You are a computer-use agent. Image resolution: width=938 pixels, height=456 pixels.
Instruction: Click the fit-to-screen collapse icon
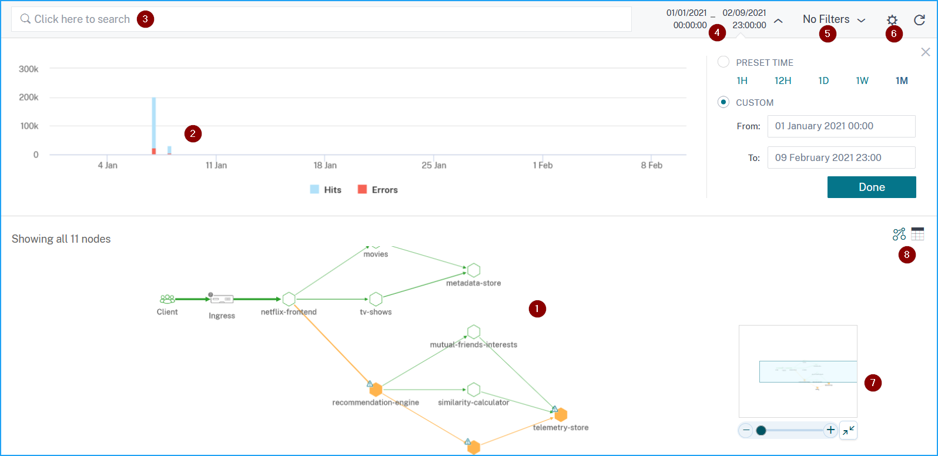click(848, 431)
